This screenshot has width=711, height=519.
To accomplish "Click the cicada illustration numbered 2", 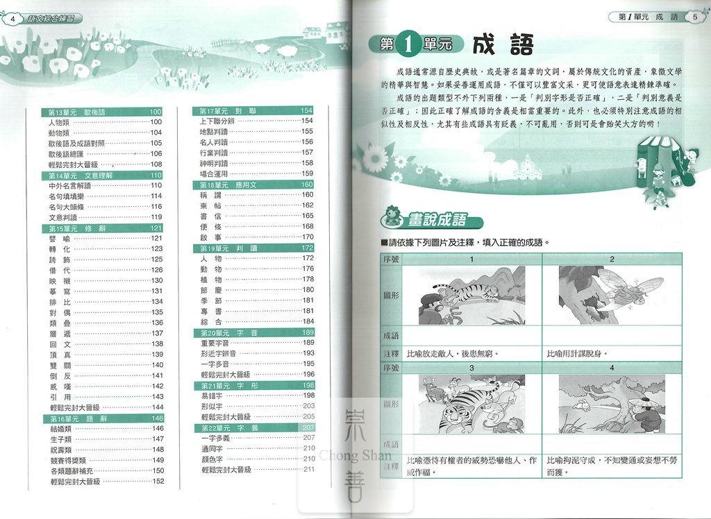I will coord(611,295).
